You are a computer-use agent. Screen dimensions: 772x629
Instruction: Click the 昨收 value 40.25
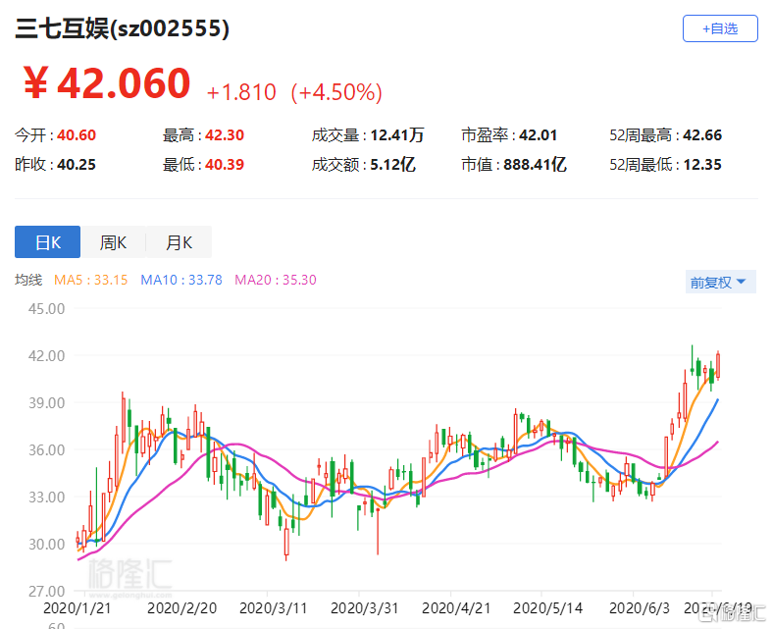coord(77,164)
